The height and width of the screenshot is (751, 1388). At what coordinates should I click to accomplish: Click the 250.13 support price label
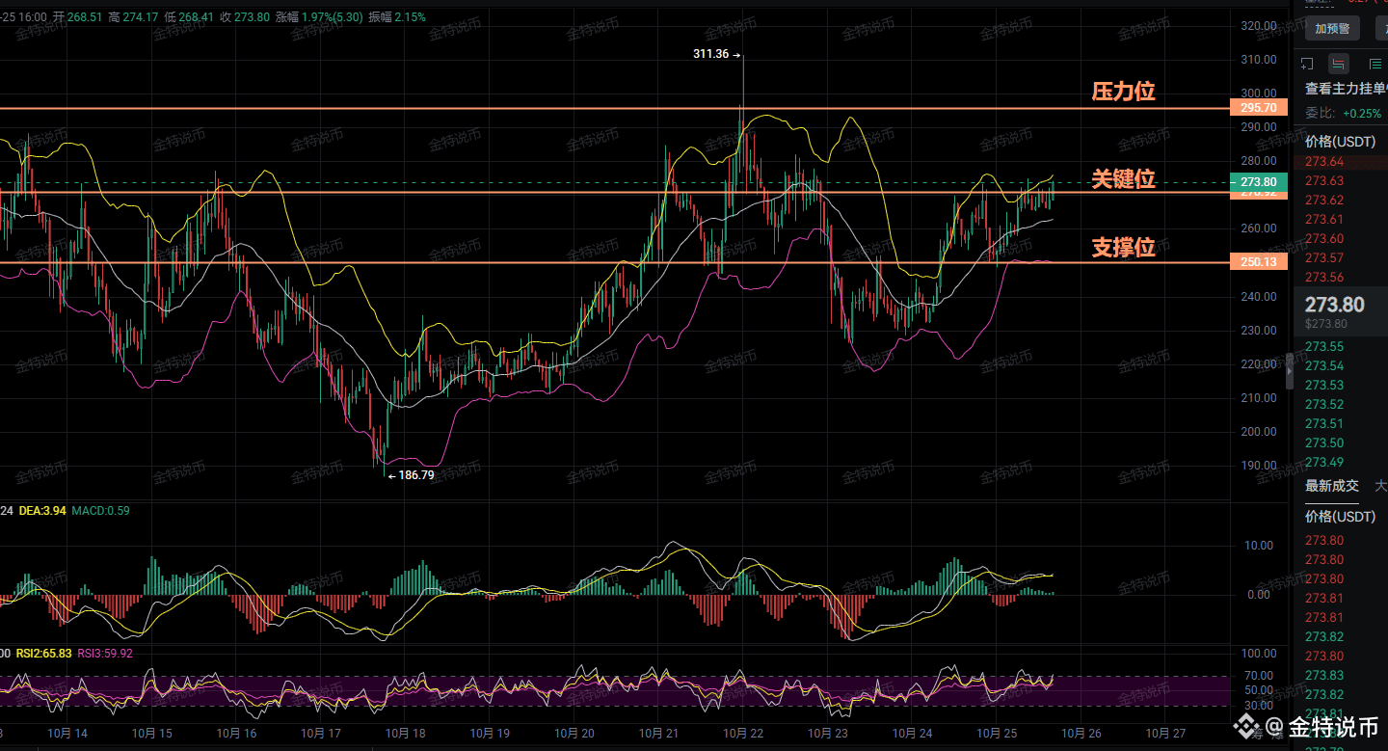tap(1259, 262)
